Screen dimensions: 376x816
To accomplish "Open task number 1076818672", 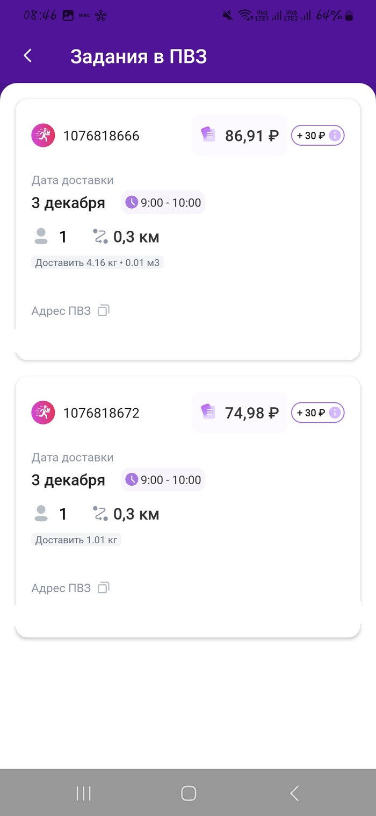I will pyautogui.click(x=102, y=413).
